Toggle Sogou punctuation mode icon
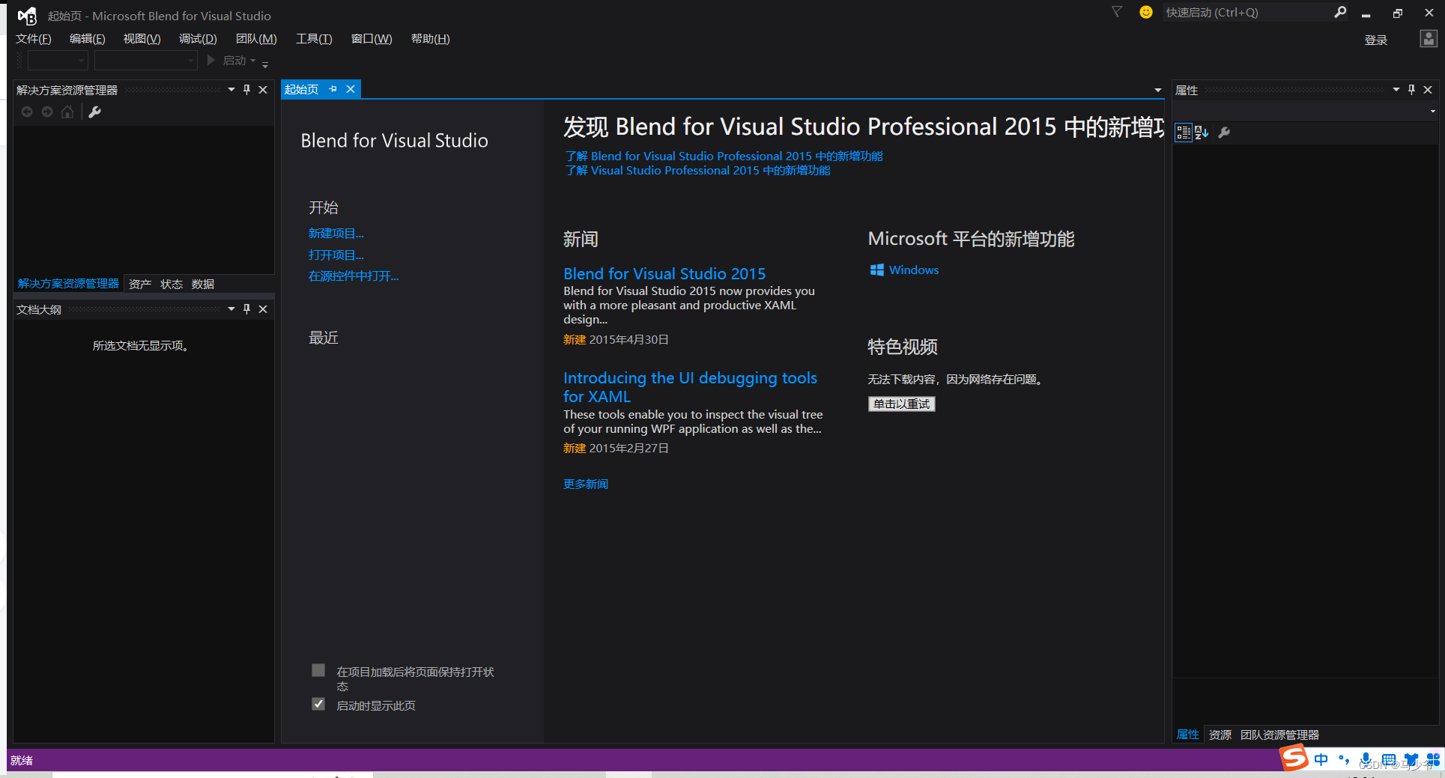This screenshot has height=778, width=1445. (x=1344, y=759)
